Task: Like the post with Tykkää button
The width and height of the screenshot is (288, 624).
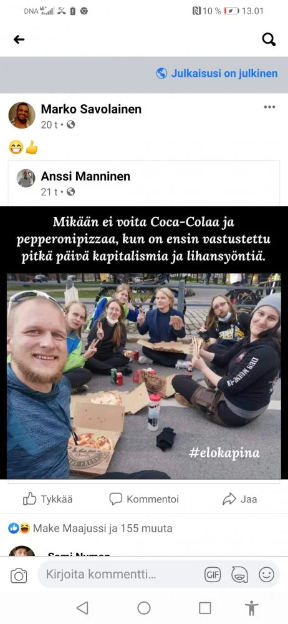Action: point(48,499)
